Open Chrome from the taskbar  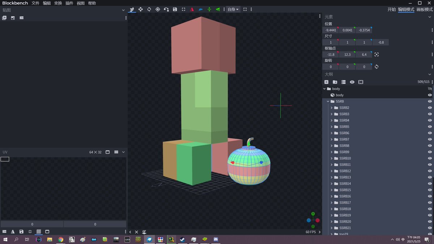point(61,239)
